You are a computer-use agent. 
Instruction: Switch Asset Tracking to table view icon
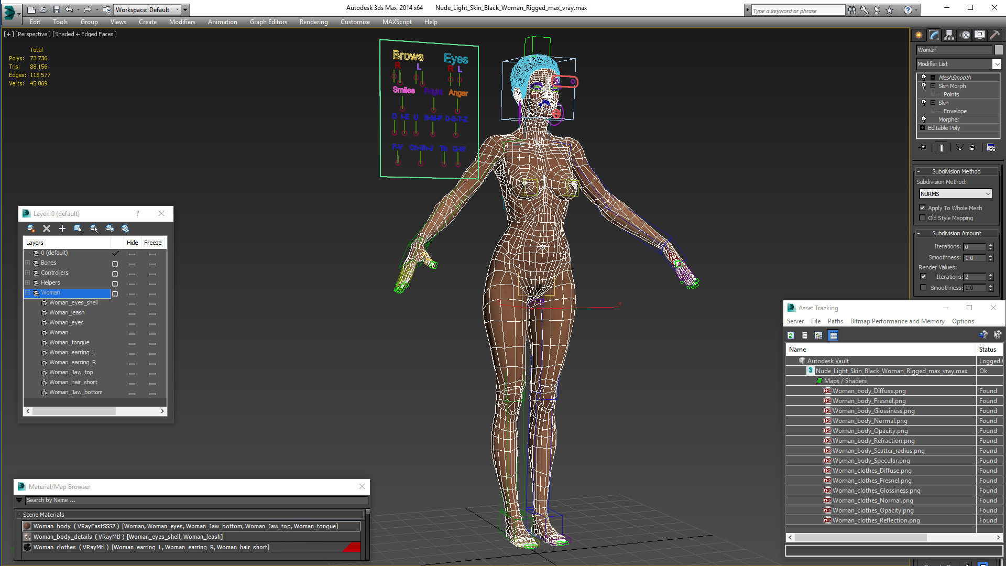click(x=834, y=335)
